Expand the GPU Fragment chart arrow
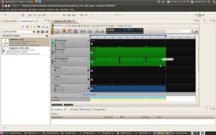 pyautogui.click(x=88, y=59)
